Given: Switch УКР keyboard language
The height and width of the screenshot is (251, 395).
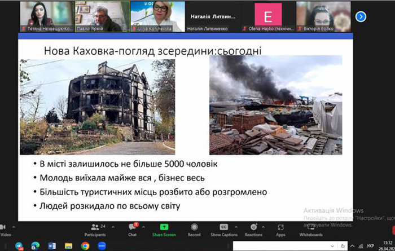Looking at the screenshot, I should pyautogui.click(x=370, y=246).
